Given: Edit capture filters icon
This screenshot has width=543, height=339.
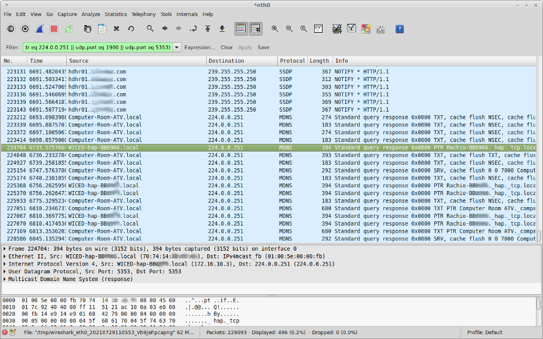Looking at the screenshot, I should [337, 29].
